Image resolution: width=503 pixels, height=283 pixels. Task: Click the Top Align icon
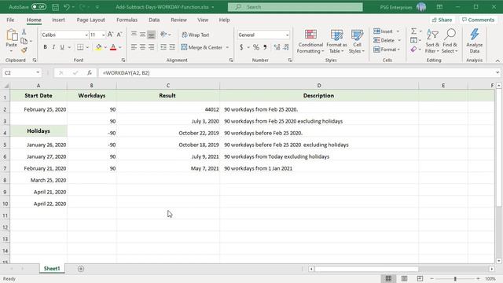point(134,35)
